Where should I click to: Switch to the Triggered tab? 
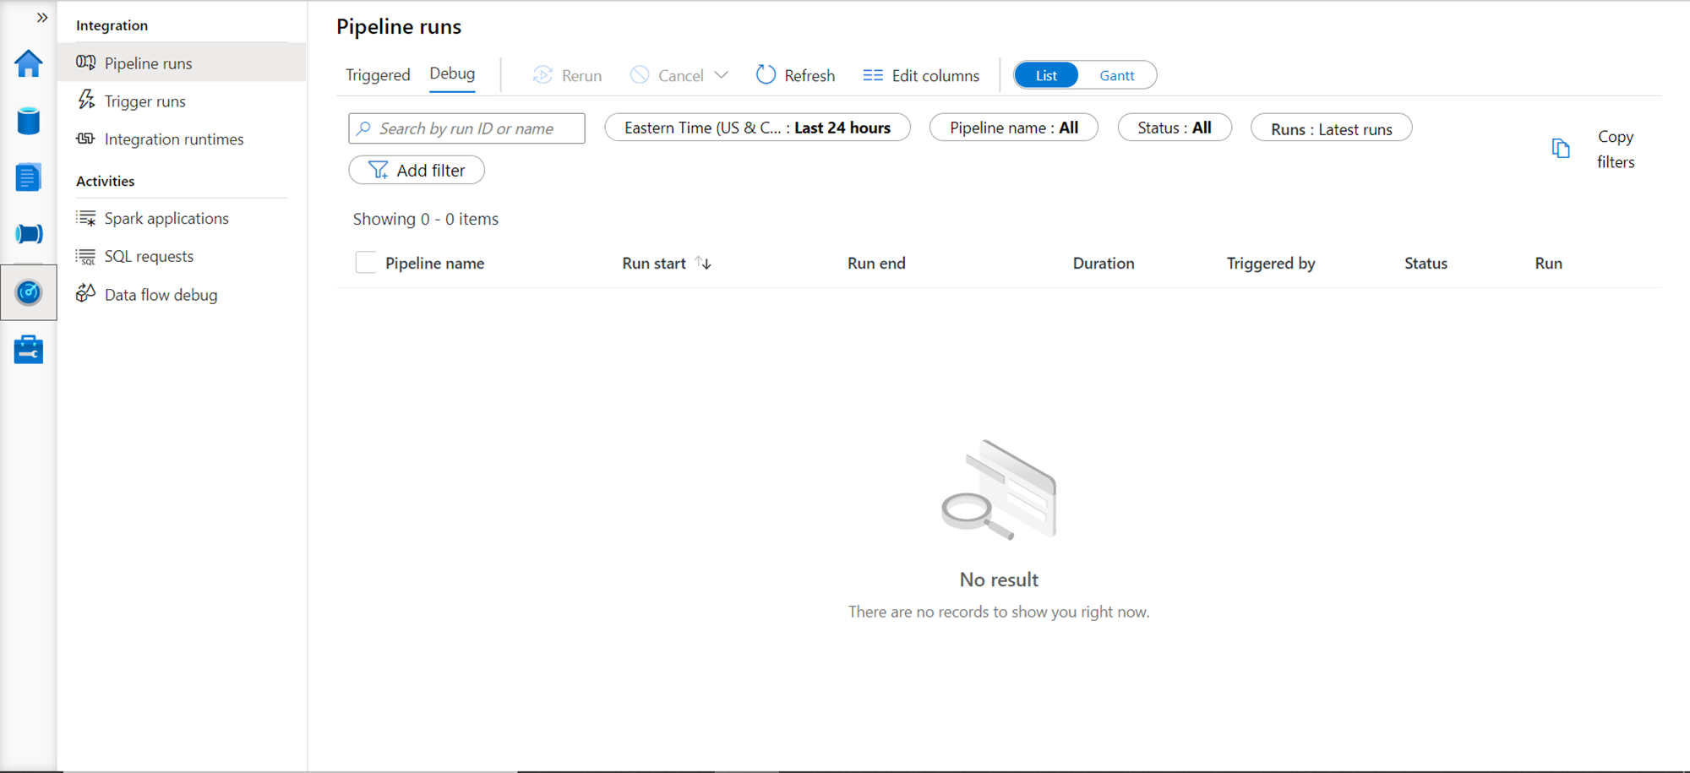pyautogui.click(x=378, y=75)
